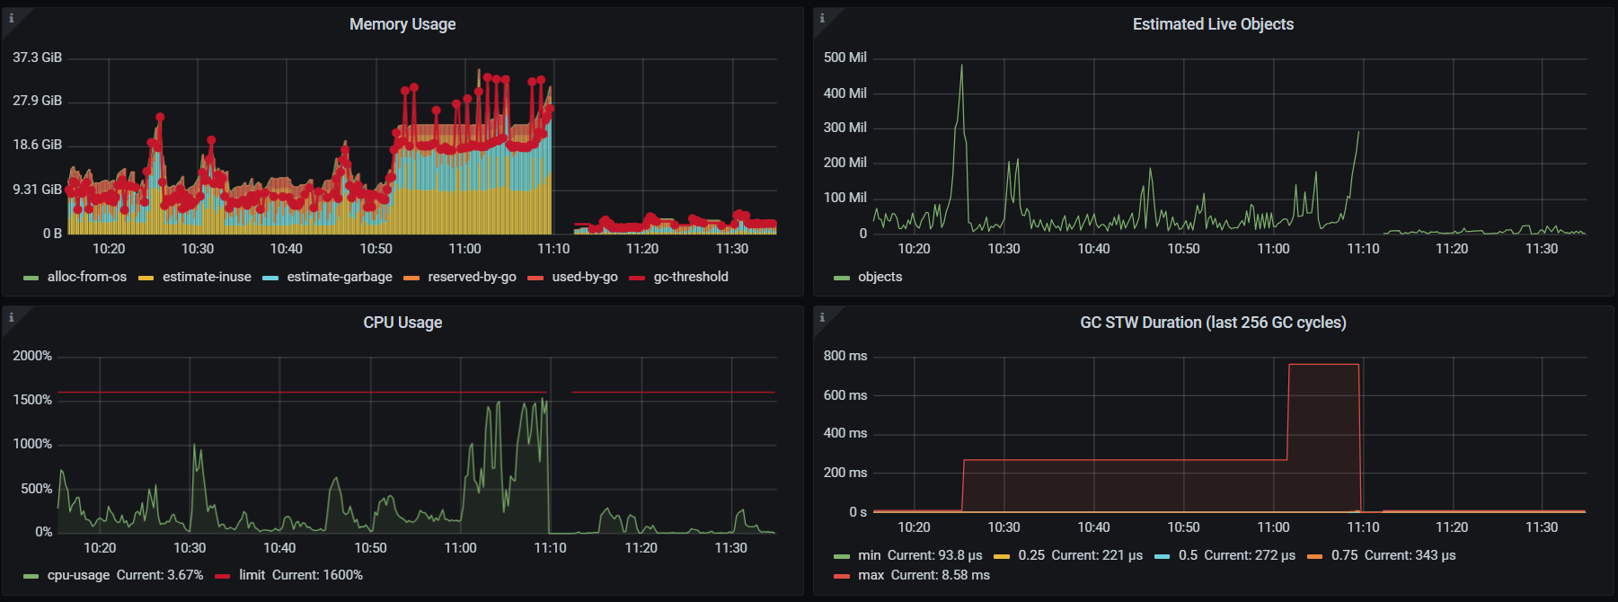This screenshot has width=1618, height=602.
Task: Toggle the cpu-usage legend series
Action: [78, 575]
